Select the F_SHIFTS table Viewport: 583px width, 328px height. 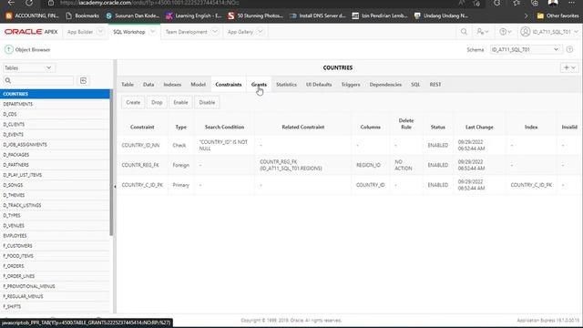[55, 306]
